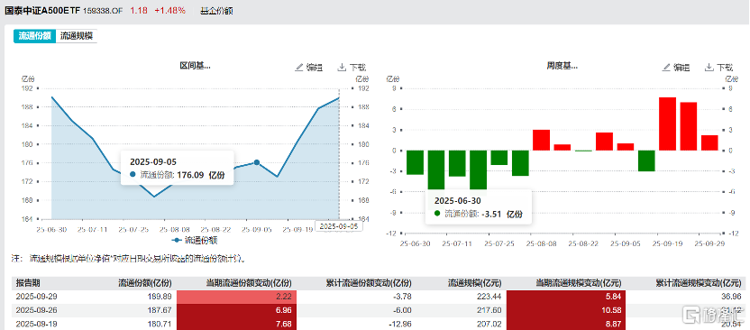Click the 2025-09-05 axis pointer label
This screenshot has width=750, height=330.
(339, 225)
